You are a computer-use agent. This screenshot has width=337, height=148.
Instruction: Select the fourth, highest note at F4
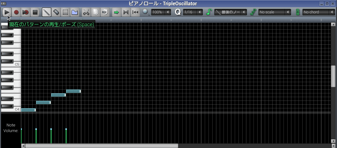(73, 91)
